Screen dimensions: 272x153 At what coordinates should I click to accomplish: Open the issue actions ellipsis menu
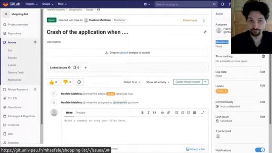(x=204, y=20)
